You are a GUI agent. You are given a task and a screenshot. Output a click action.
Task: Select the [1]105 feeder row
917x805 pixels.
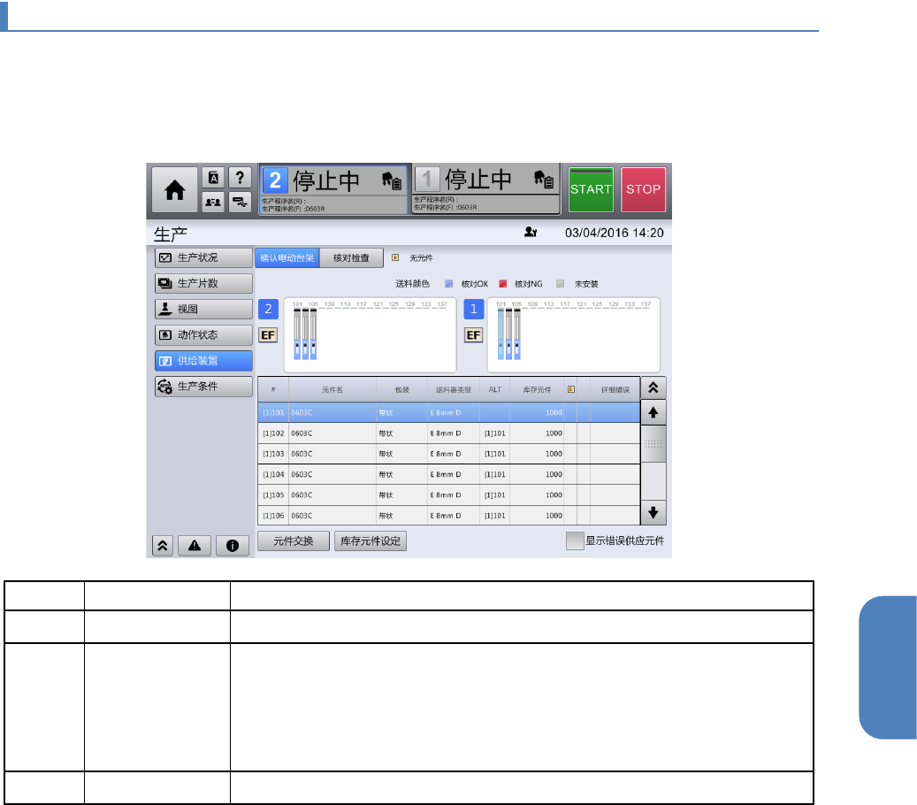coord(448,494)
